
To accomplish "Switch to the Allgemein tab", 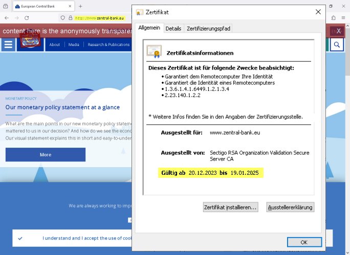I will tap(149, 28).
